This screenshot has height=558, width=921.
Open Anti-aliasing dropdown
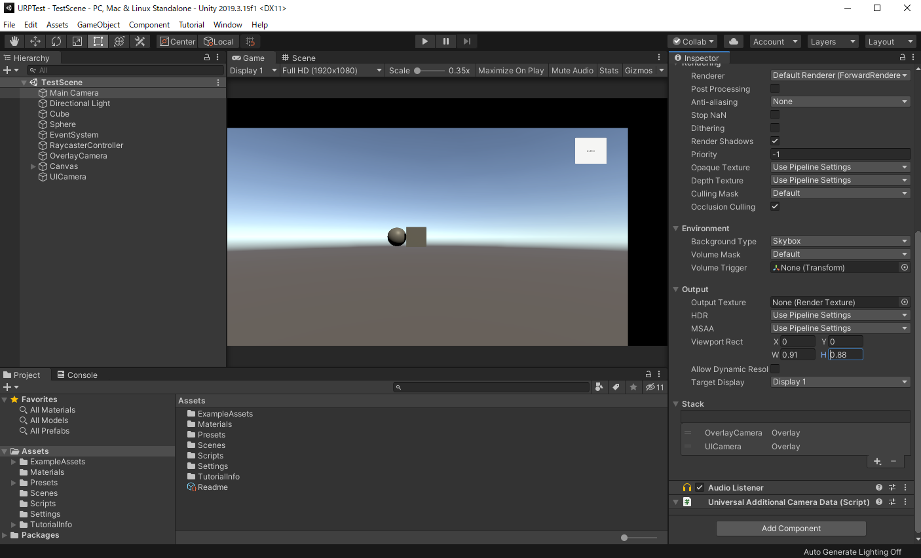(840, 102)
